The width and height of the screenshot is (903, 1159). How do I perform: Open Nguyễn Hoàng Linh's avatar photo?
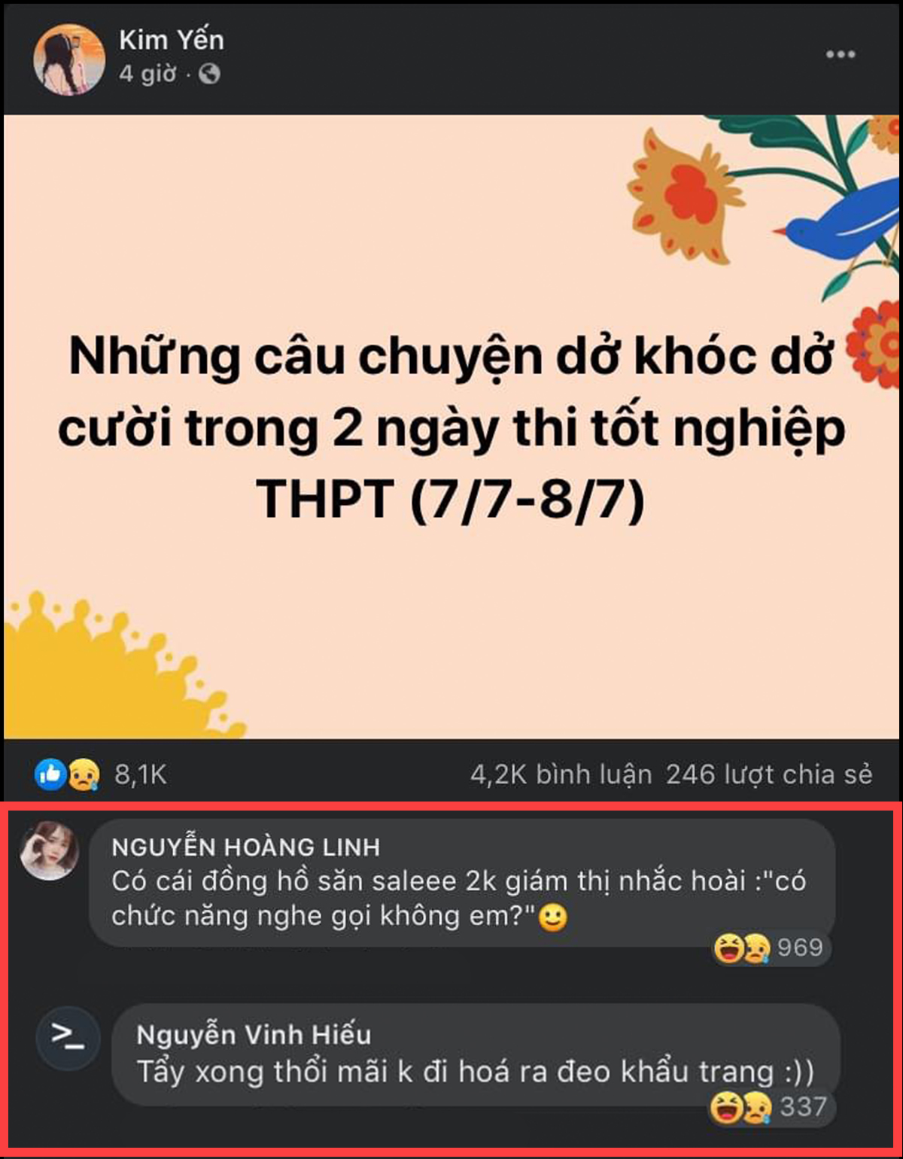(x=49, y=850)
